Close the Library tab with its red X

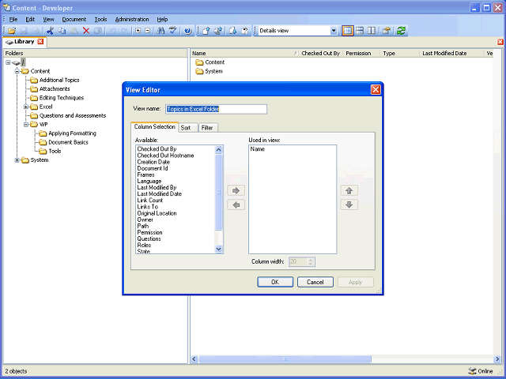click(x=40, y=41)
